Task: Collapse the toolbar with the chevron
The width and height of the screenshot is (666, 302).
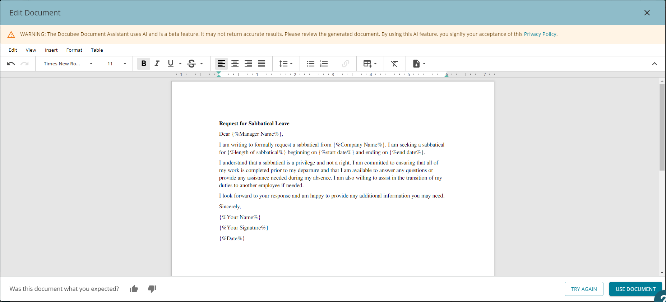Action: (655, 64)
